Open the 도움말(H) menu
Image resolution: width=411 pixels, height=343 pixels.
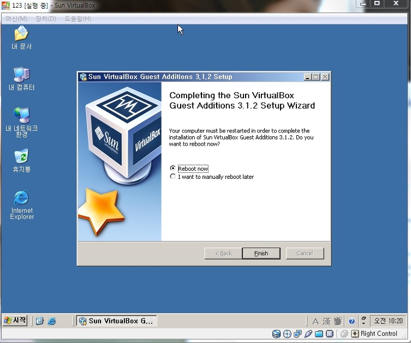click(78, 19)
